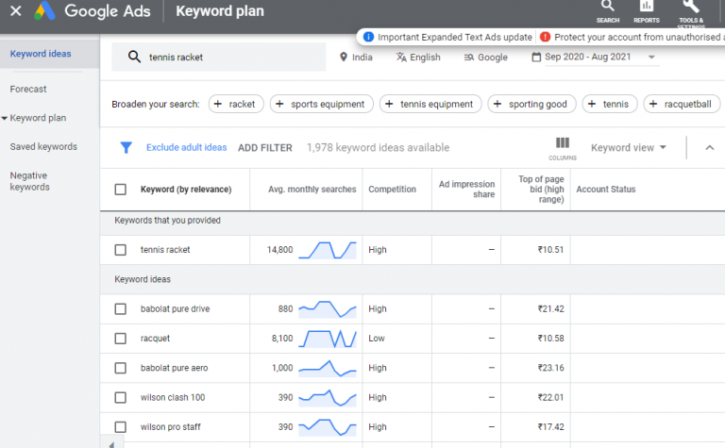Check the racquet row checkbox
The image size is (725, 448).
120,339
